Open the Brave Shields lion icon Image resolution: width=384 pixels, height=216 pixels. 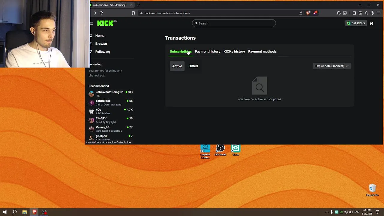(308, 13)
